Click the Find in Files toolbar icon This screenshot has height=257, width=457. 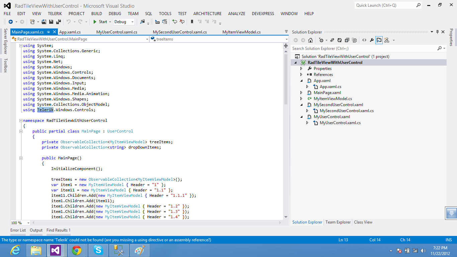(x=143, y=22)
